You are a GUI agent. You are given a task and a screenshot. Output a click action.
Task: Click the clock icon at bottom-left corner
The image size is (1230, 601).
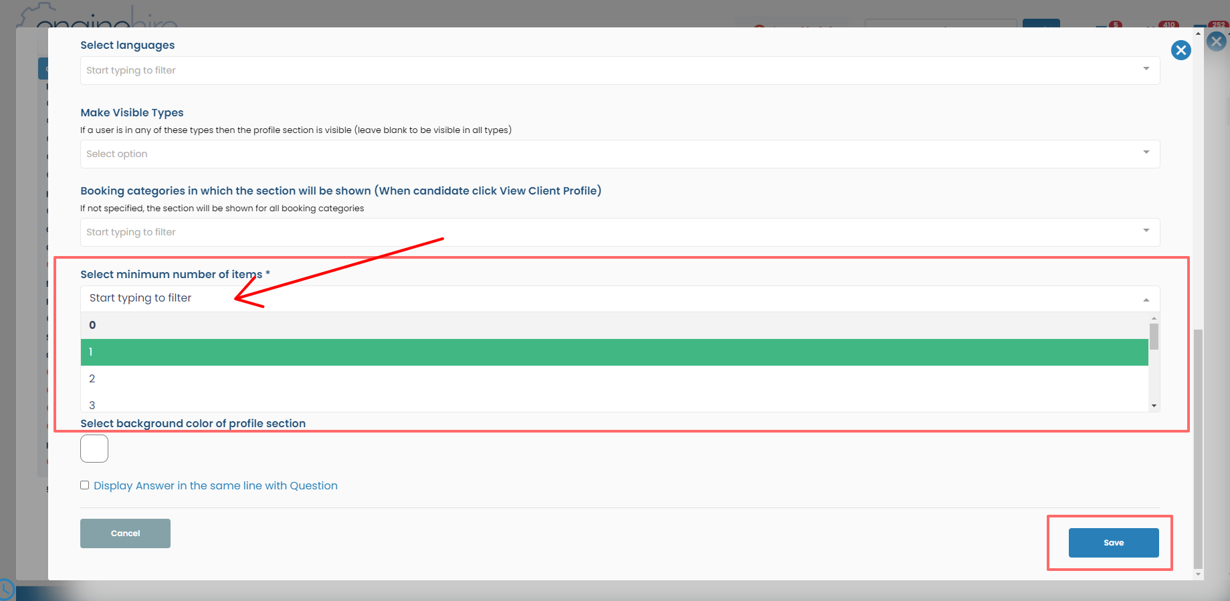5,590
